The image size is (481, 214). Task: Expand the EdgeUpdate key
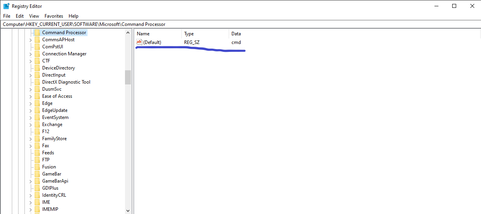pos(30,110)
